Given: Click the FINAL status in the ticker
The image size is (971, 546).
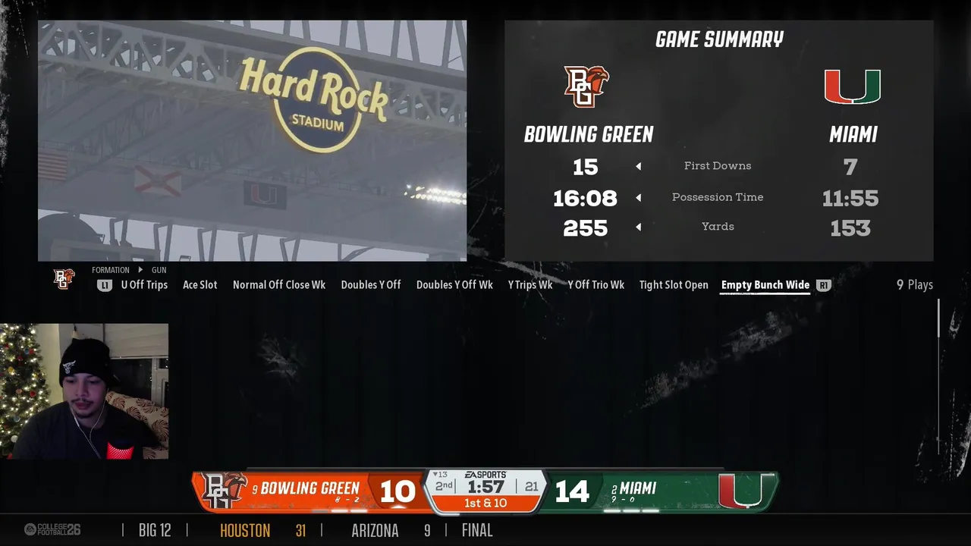Looking at the screenshot, I should tap(477, 530).
